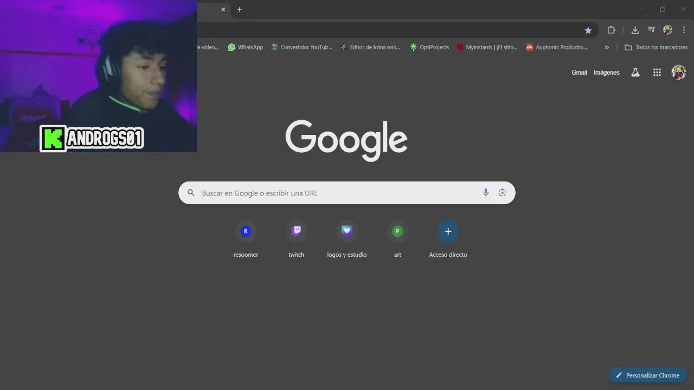Go to Gmail link
Viewport: 694px width, 390px height.
point(579,73)
